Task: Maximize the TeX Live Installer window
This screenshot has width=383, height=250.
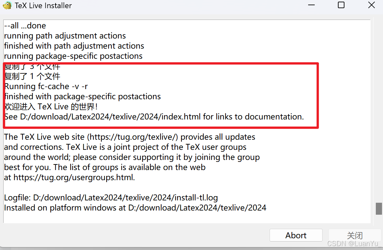Action: [x=341, y=5]
